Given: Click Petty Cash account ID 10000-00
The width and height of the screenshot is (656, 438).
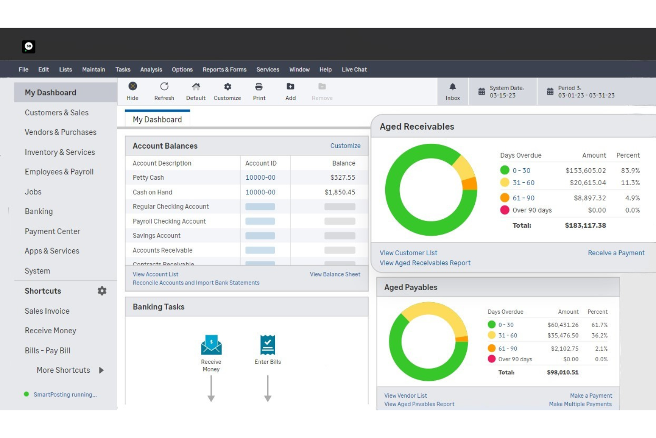Looking at the screenshot, I should click(x=261, y=178).
